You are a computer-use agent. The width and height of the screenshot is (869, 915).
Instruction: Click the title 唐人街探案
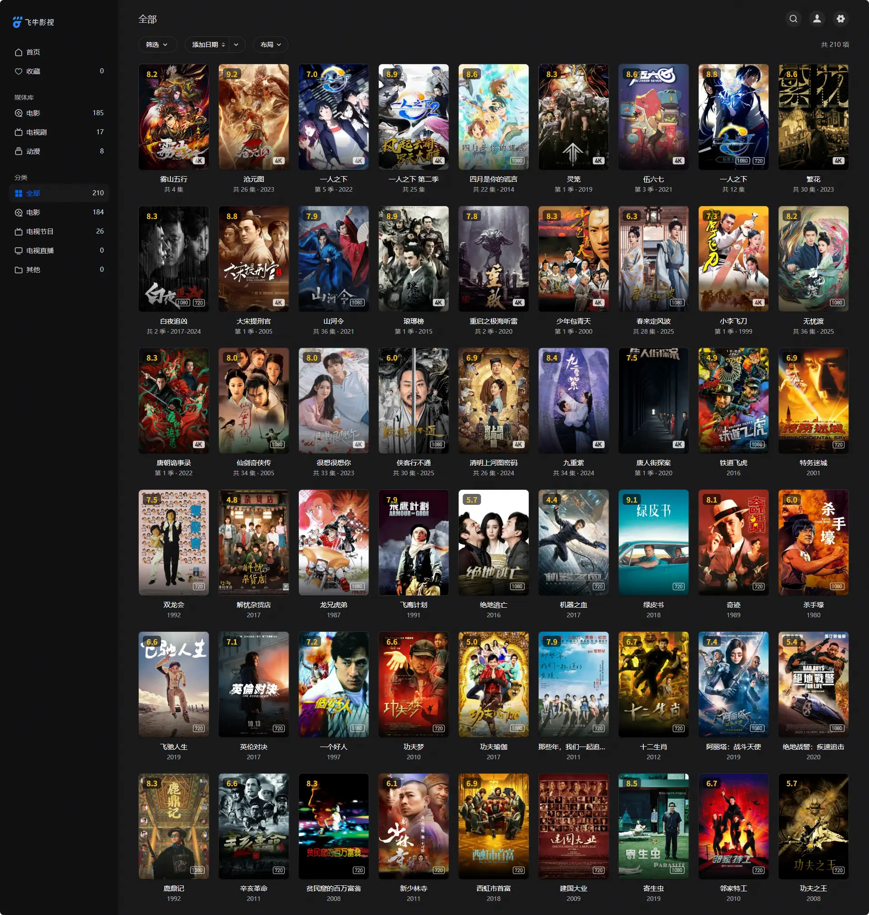pyautogui.click(x=654, y=463)
